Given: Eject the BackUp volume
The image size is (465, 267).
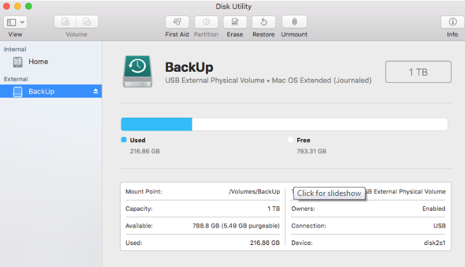Looking at the screenshot, I should point(96,91).
